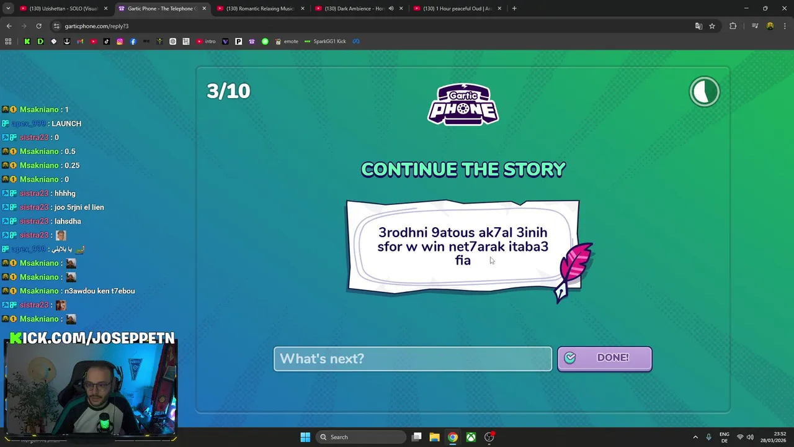This screenshot has height=447, width=794.
Task: Click the Windows Start button
Action: 305,437
